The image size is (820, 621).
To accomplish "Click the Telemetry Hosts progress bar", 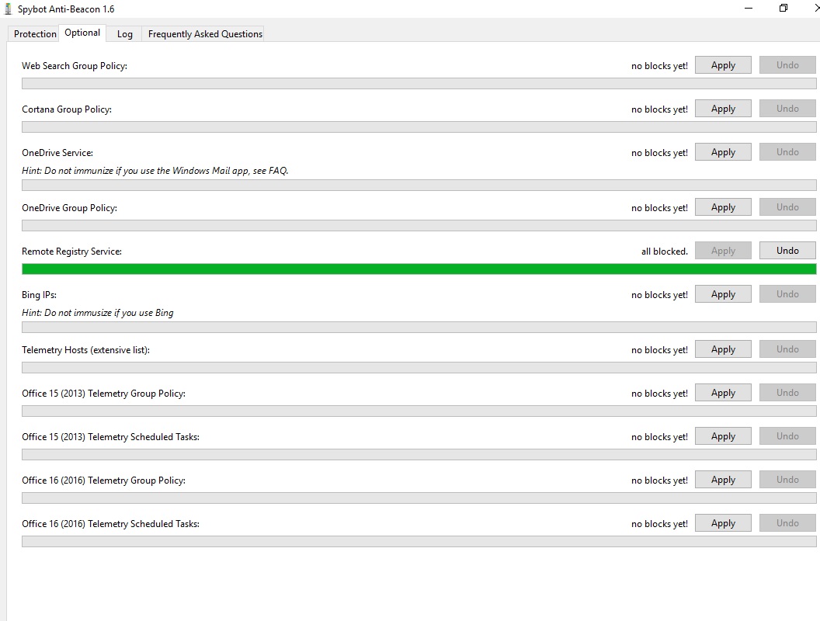I will [419, 367].
